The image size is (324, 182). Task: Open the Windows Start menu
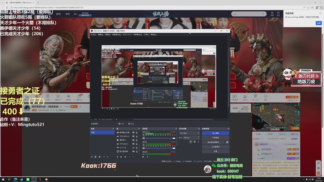(3, 179)
